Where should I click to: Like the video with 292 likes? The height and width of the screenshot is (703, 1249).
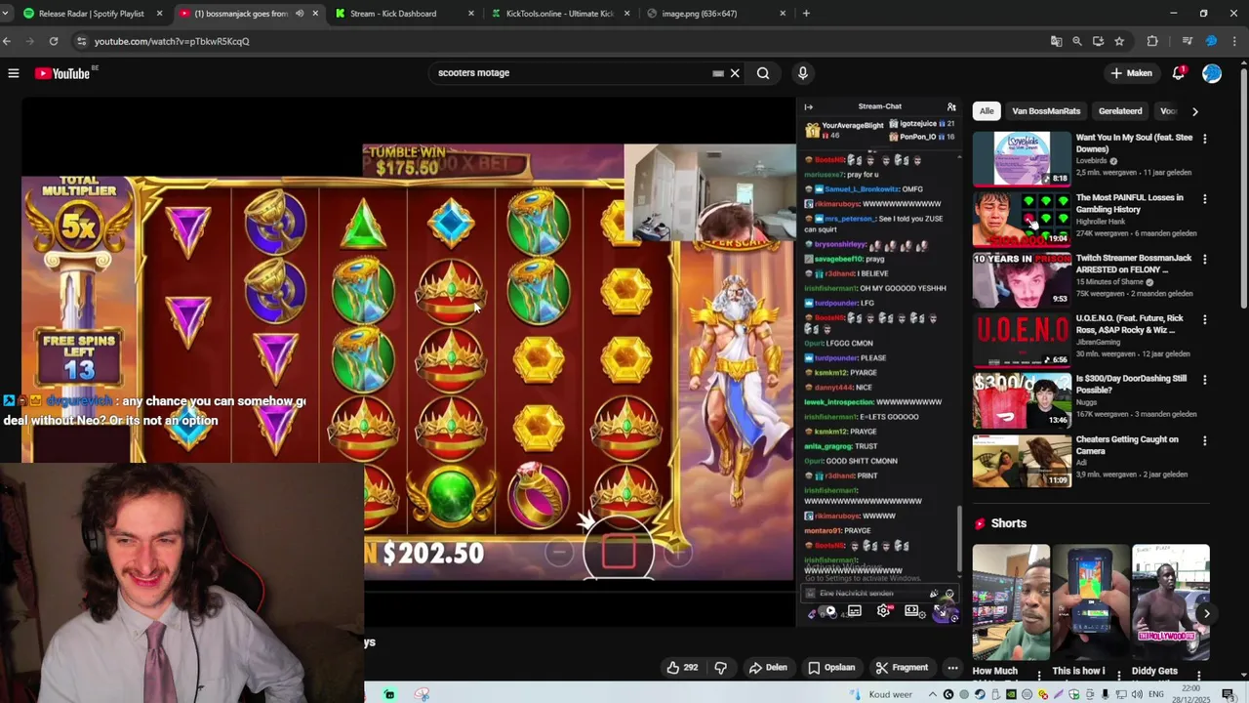point(682,668)
